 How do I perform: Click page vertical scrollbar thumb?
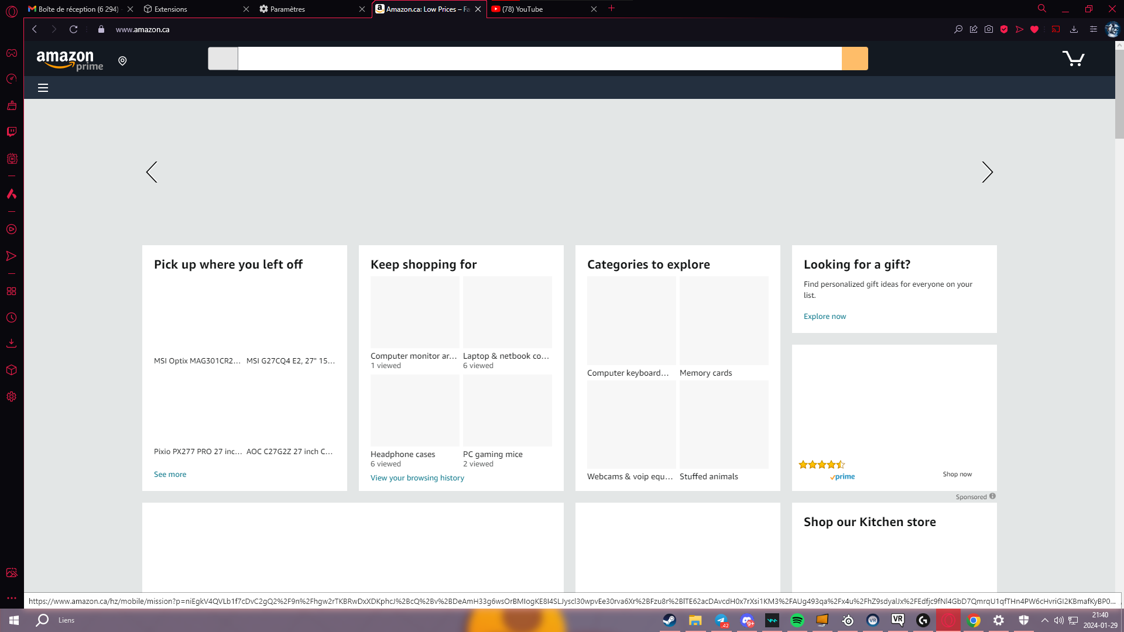click(x=1119, y=94)
